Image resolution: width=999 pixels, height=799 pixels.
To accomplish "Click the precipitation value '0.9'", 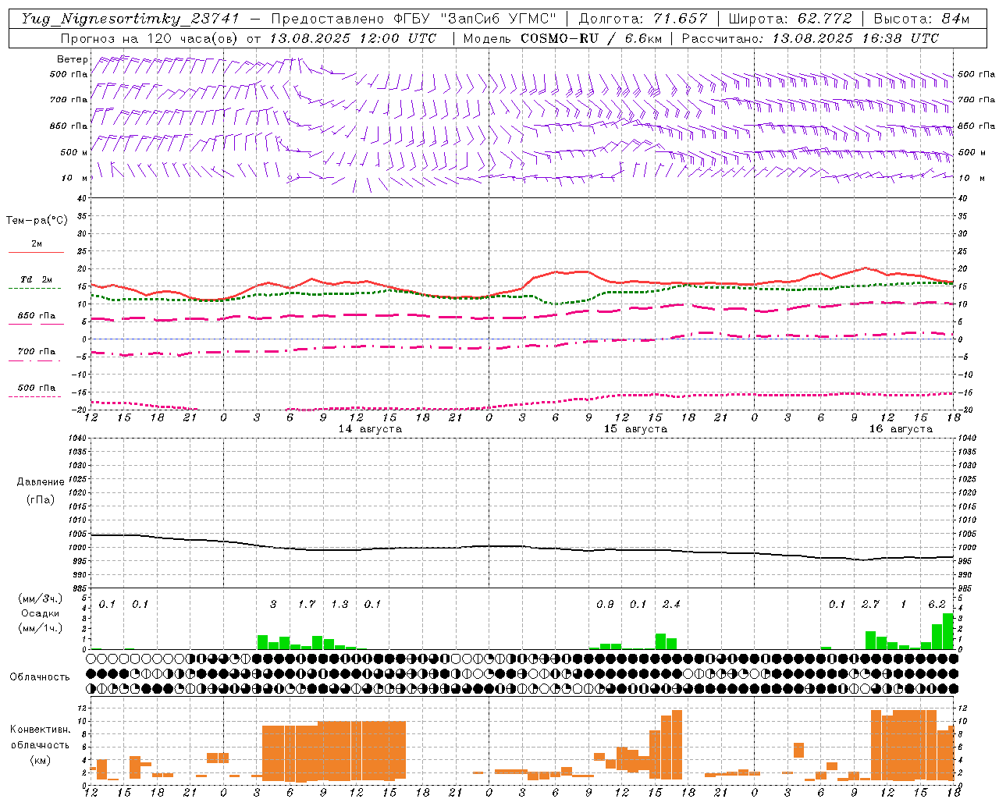I will click(605, 604).
